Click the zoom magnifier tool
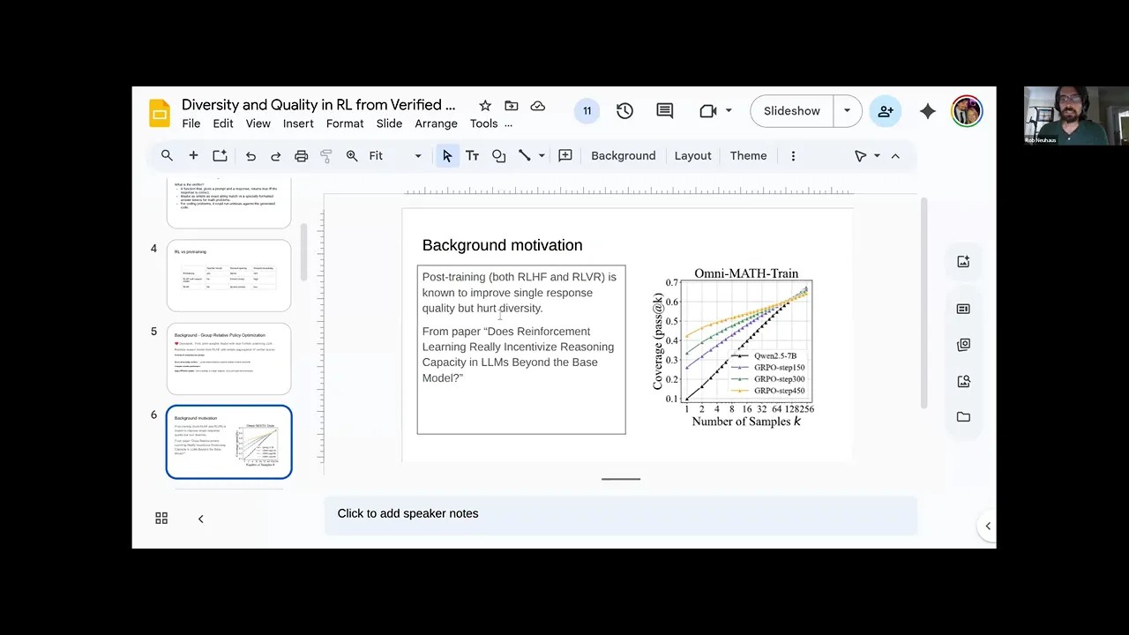 [x=352, y=156]
